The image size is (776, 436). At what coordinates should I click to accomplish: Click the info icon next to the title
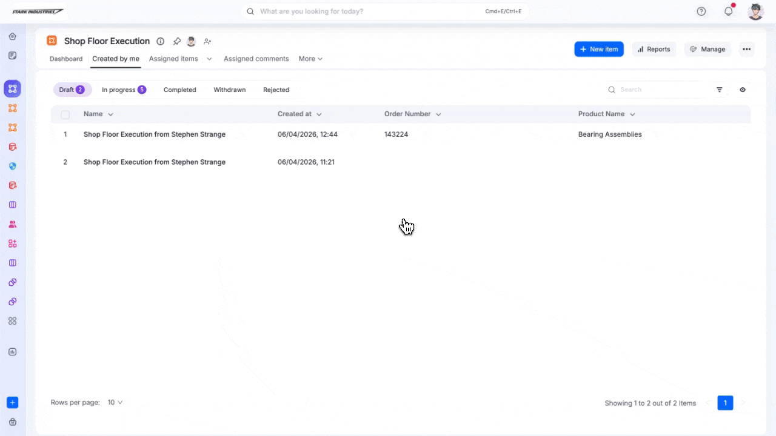[x=161, y=41]
